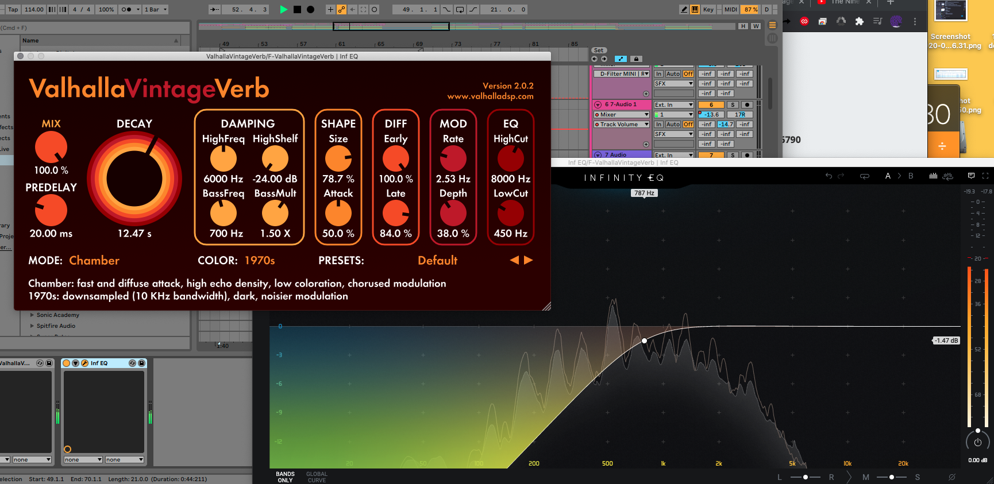The image size is (994, 484).
Task: Toggle Punch-In switch beside loop start
Action: click(446, 9)
